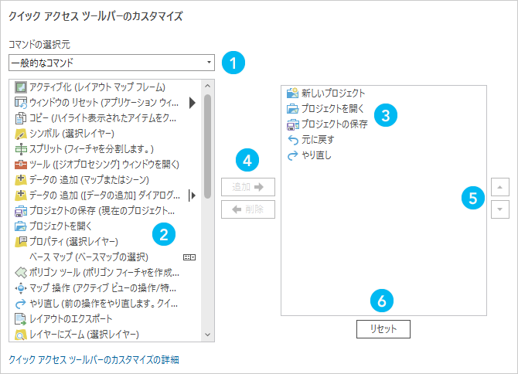Expand the データの追加 dialog split arrow

click(x=192, y=195)
